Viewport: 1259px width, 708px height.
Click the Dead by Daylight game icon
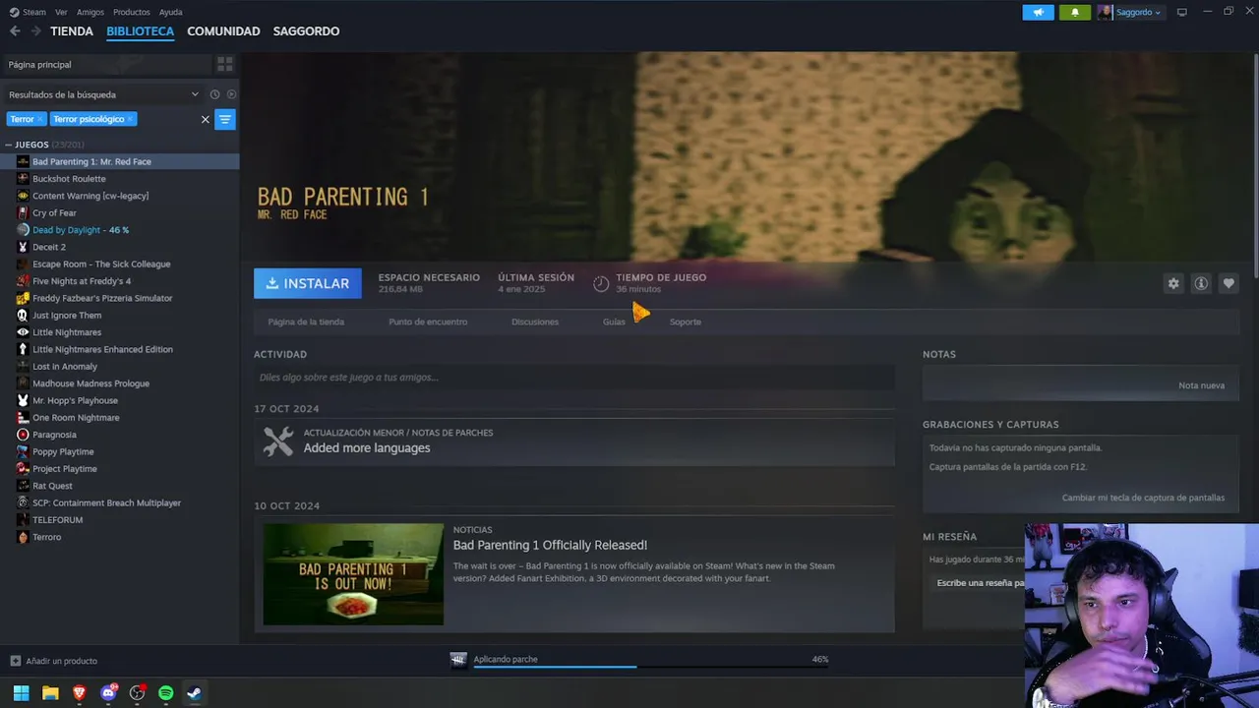tap(23, 230)
